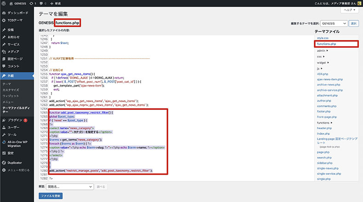Expand the functions folder
The image size is (363, 202).
click(x=324, y=123)
